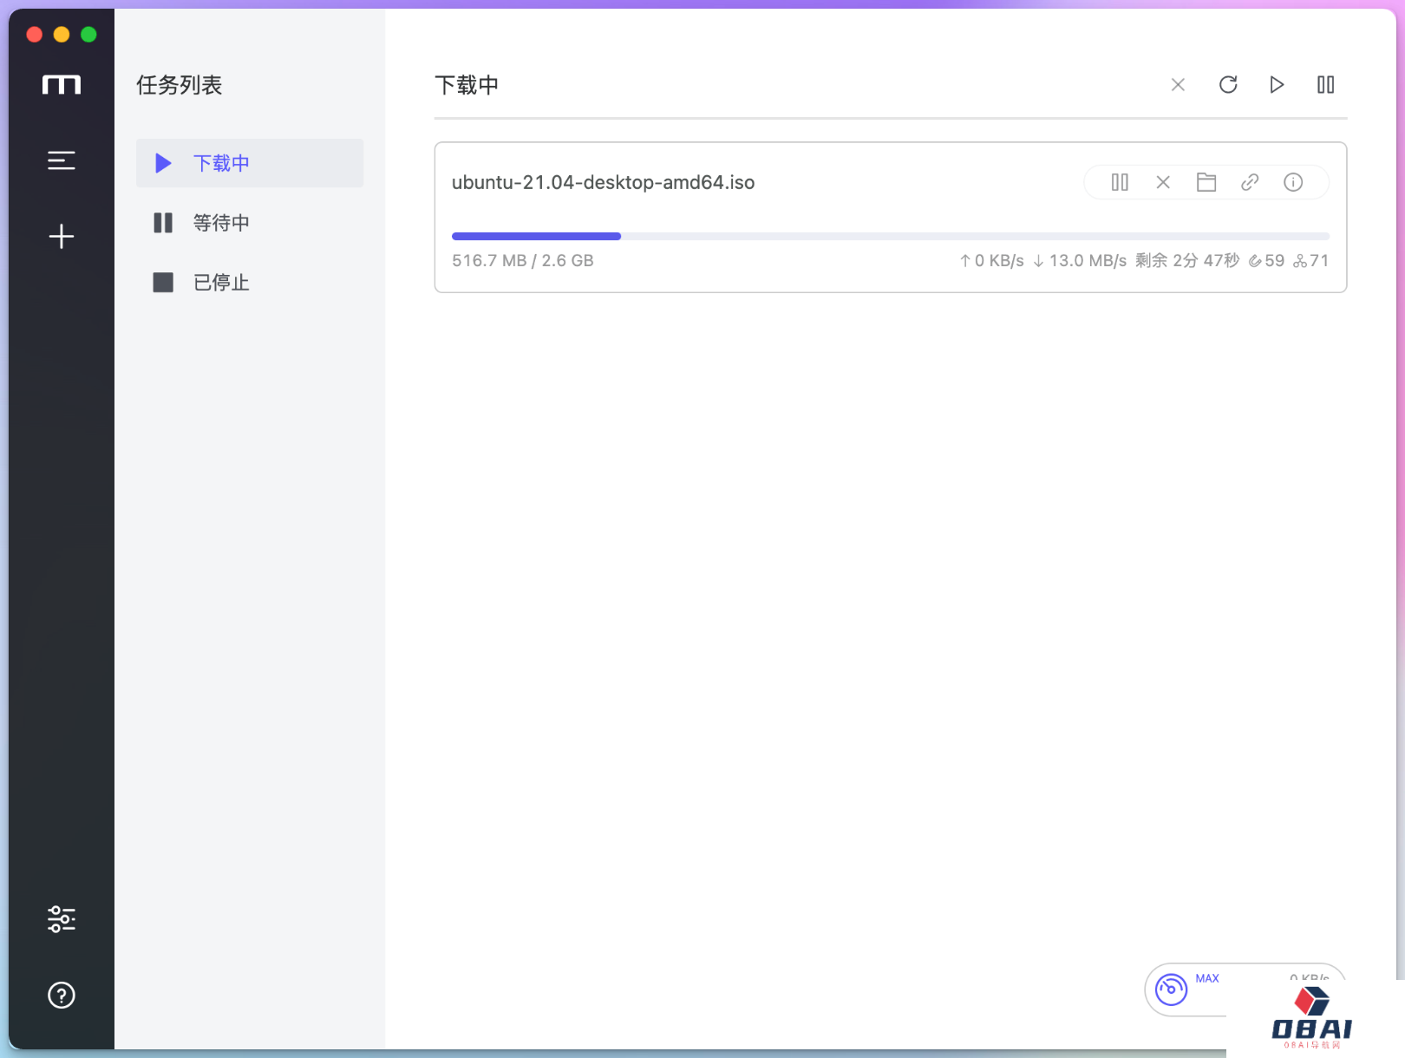Show ubuntu ISO file in folder
Screen dimensions: 1405x1058
point(1206,182)
